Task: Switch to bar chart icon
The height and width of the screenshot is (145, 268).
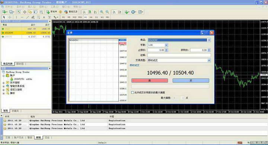Action: click(84, 12)
